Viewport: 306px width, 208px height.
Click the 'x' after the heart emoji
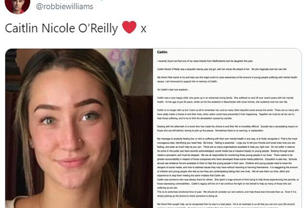pos(144,30)
